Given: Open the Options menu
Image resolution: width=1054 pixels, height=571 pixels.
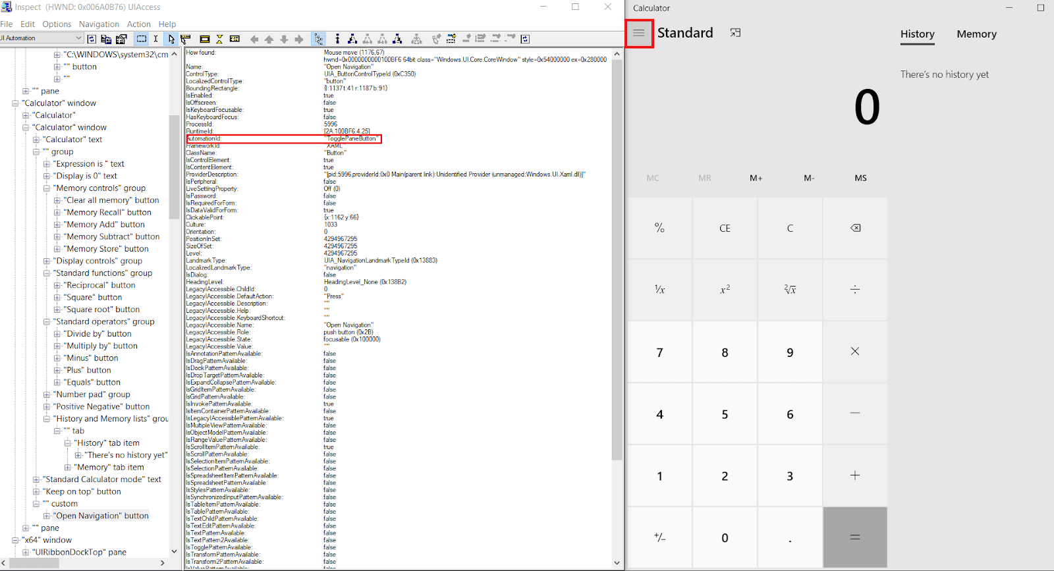Looking at the screenshot, I should point(57,24).
